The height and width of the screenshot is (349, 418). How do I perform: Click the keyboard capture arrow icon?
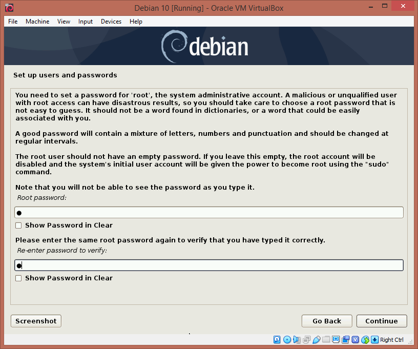[x=374, y=339]
